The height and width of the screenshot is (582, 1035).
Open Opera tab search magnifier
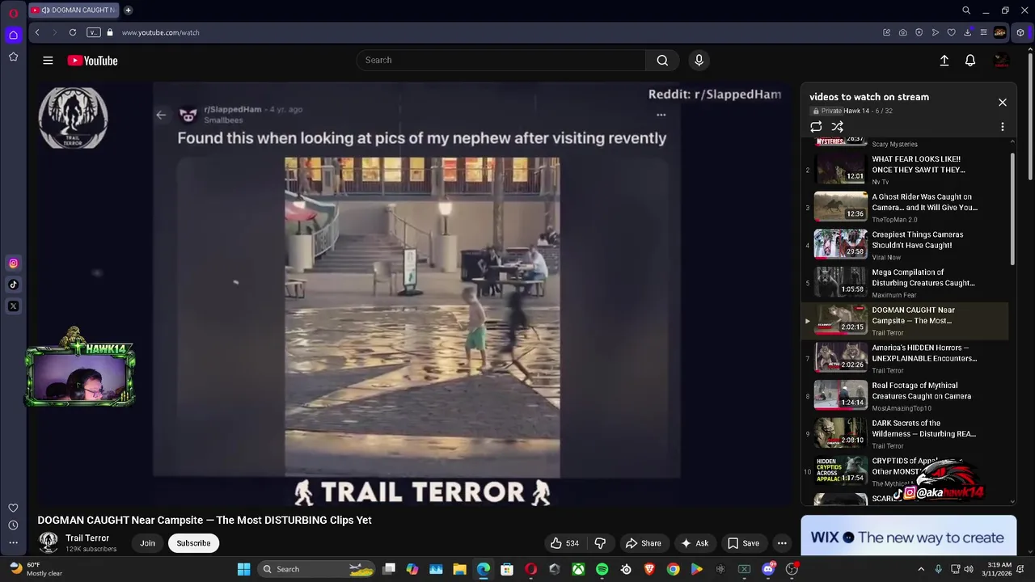966,11
